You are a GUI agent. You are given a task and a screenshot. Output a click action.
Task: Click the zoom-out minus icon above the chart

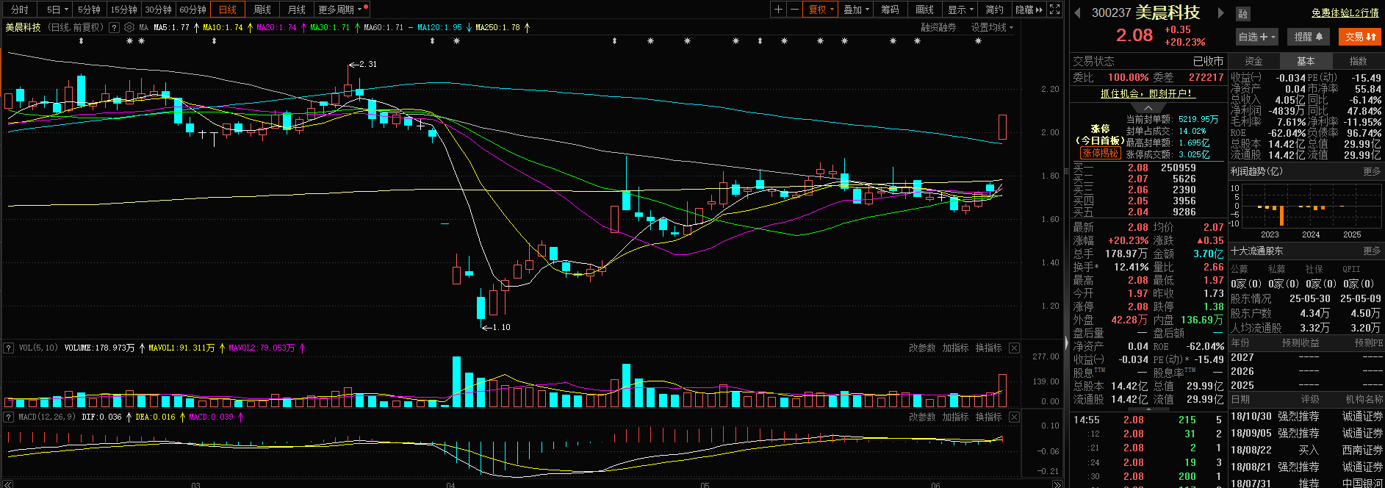coord(794,10)
